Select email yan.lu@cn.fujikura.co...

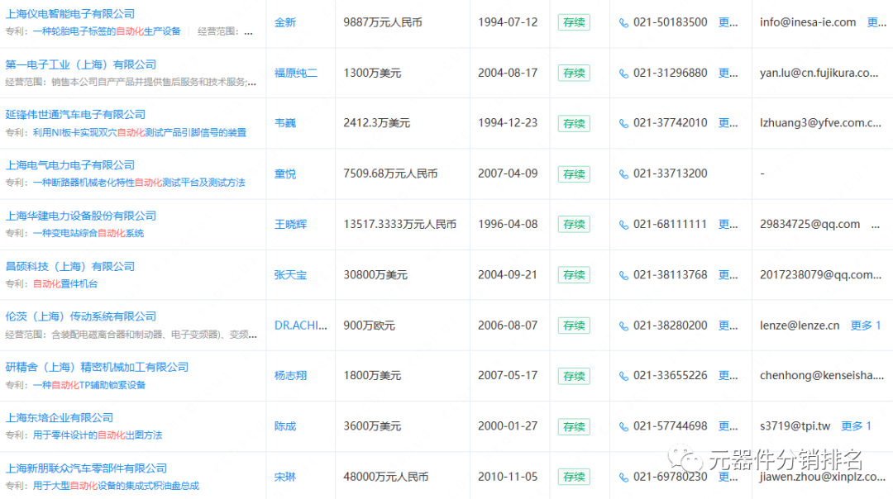pos(819,73)
